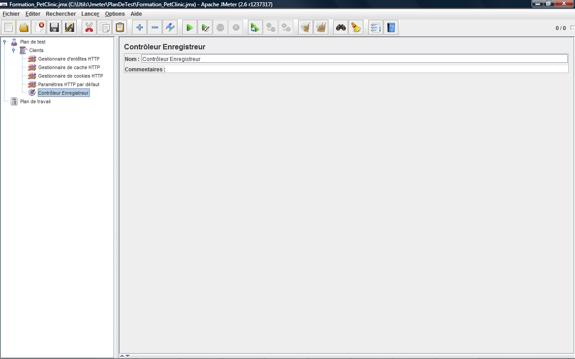
Task: Collapse the Plan de test tree node
Action: (4, 42)
